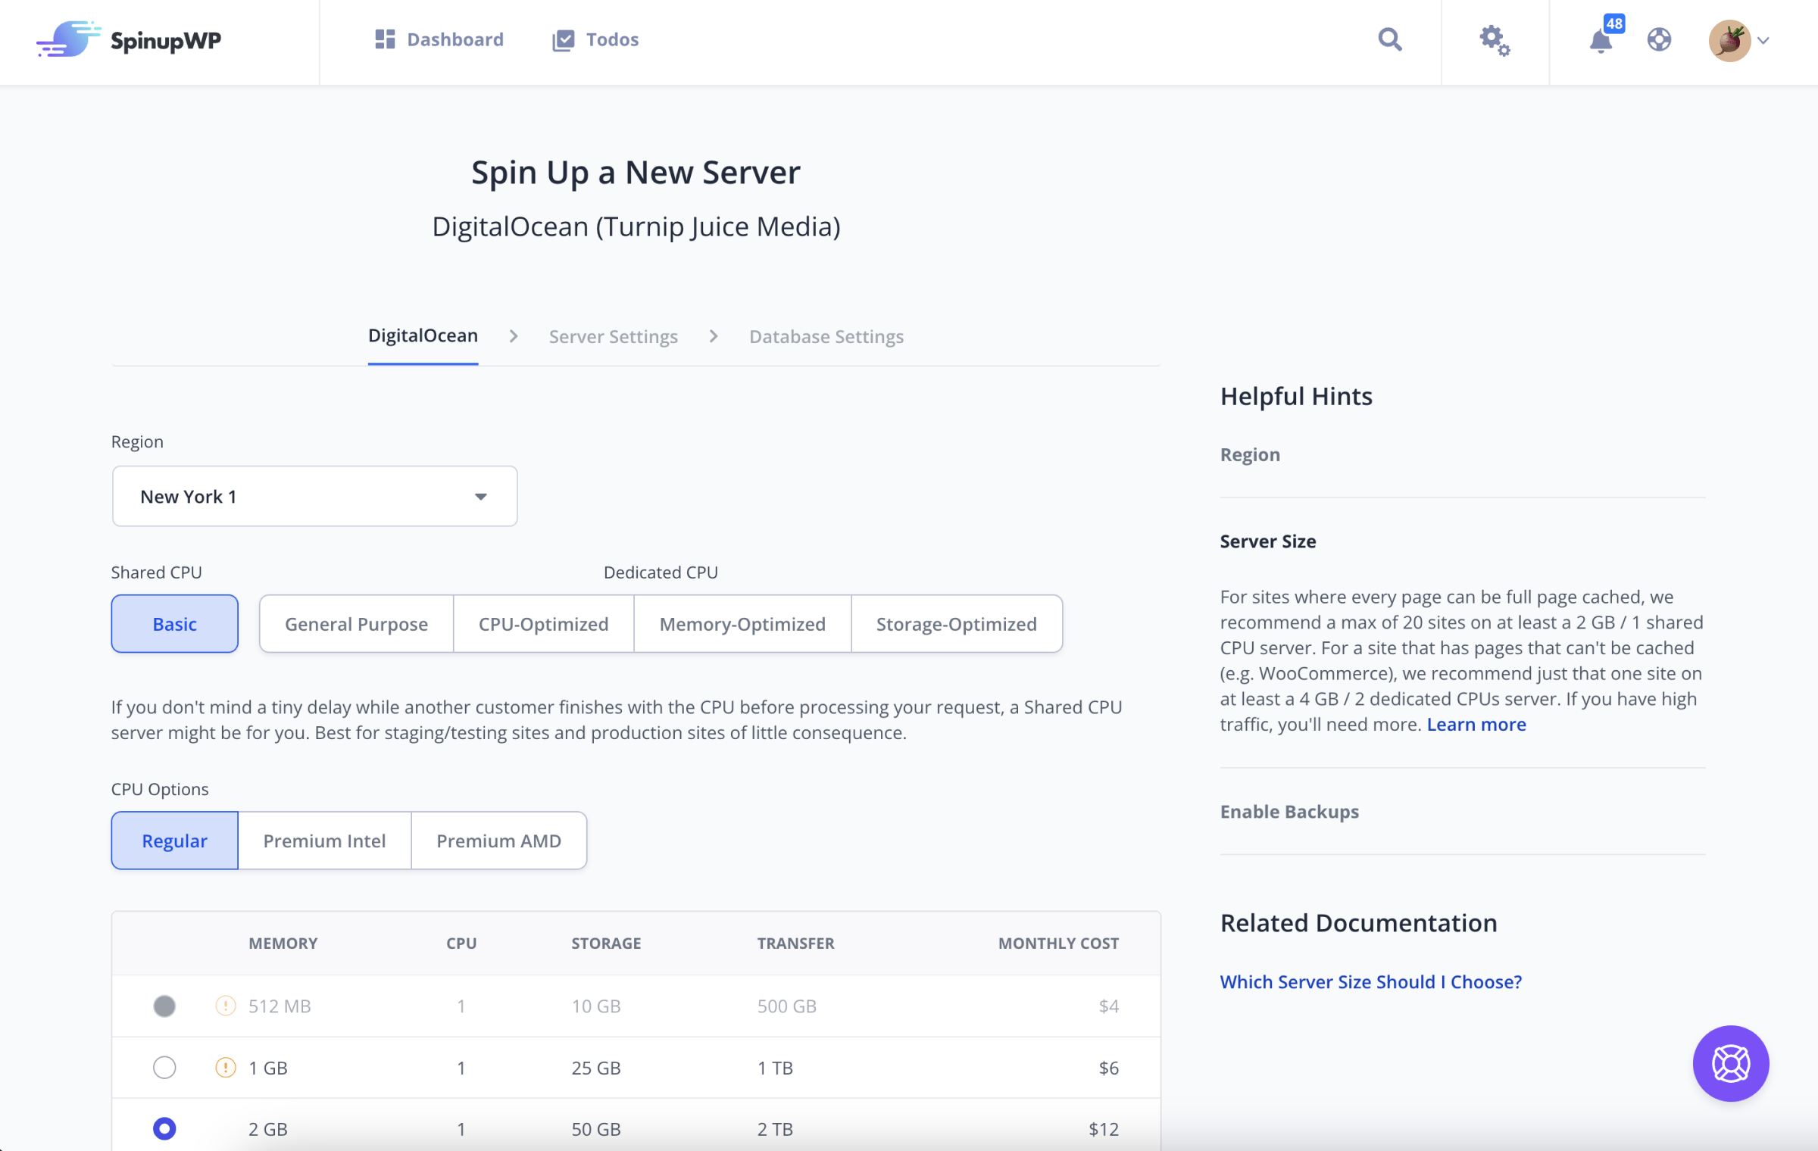Click the search icon

click(x=1390, y=39)
